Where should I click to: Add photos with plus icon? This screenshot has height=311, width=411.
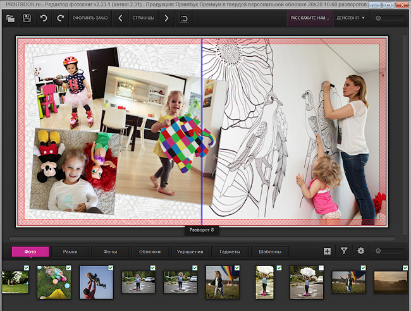point(327,251)
